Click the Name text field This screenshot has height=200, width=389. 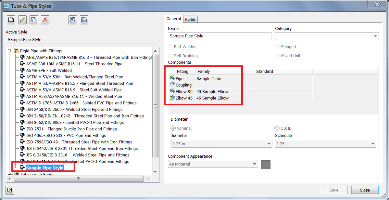(220, 36)
